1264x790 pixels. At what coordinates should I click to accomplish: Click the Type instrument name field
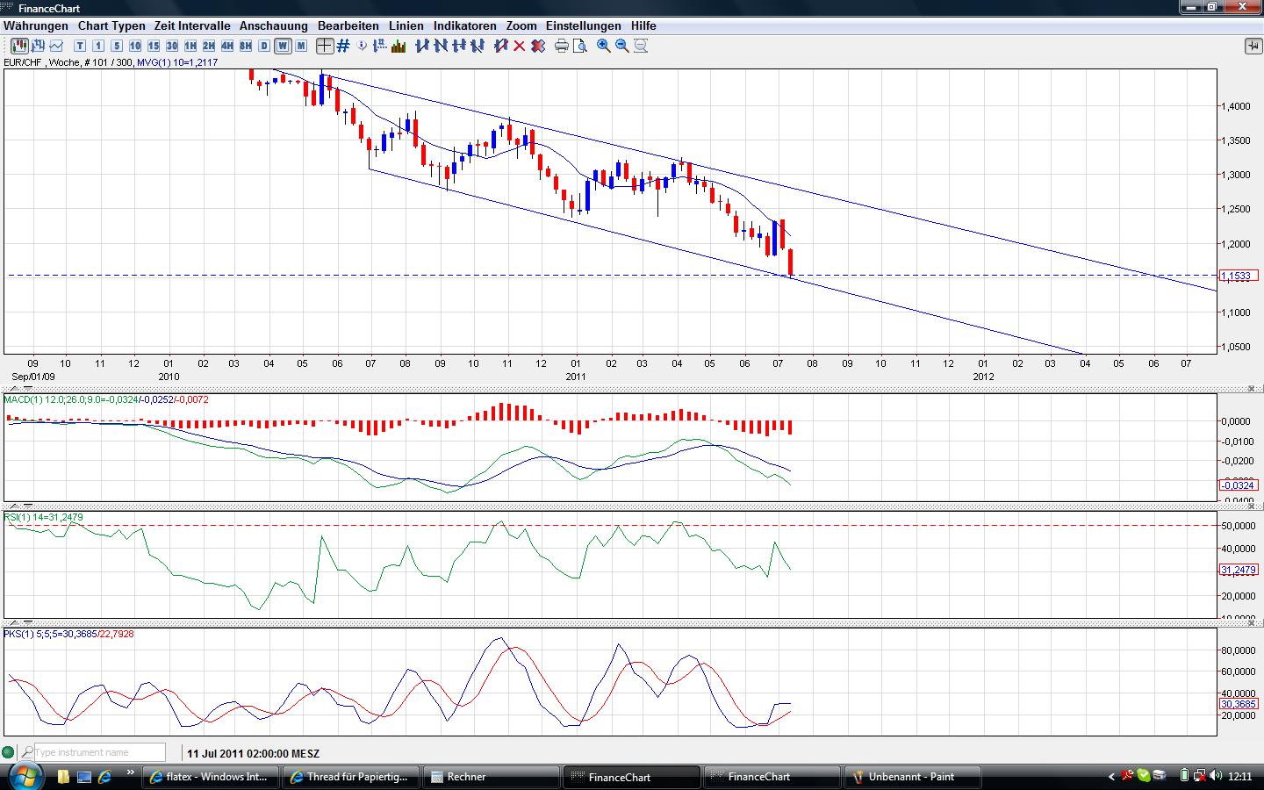[x=99, y=752]
